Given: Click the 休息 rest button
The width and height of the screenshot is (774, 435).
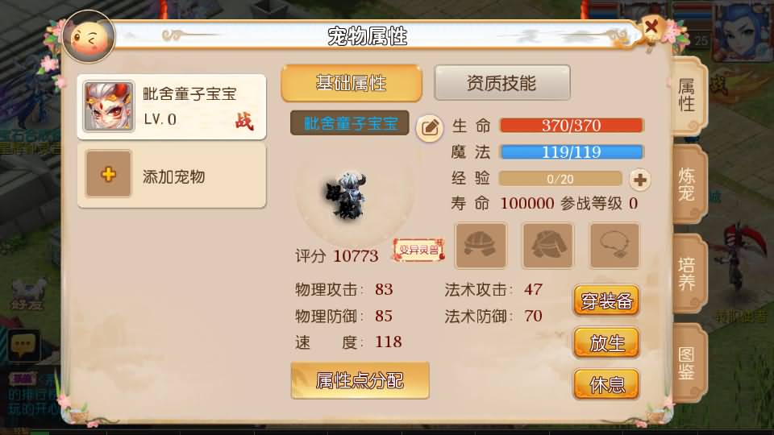Looking at the screenshot, I should 606,383.
